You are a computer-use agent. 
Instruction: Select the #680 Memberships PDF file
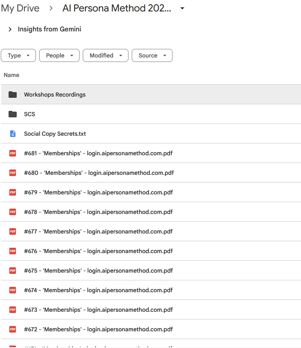99,173
